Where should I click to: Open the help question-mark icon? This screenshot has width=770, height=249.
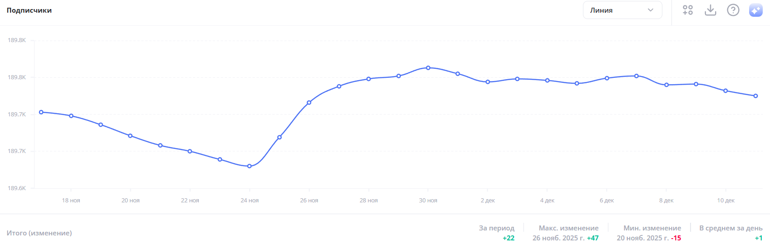[733, 10]
